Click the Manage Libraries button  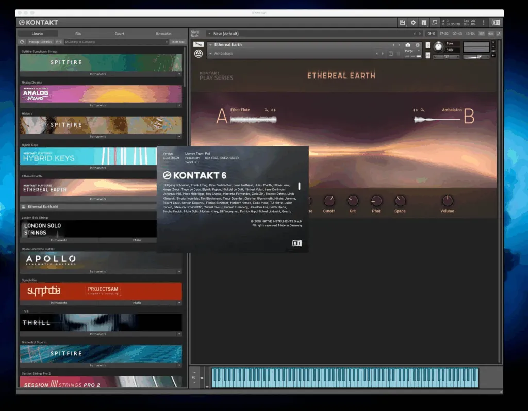point(40,41)
